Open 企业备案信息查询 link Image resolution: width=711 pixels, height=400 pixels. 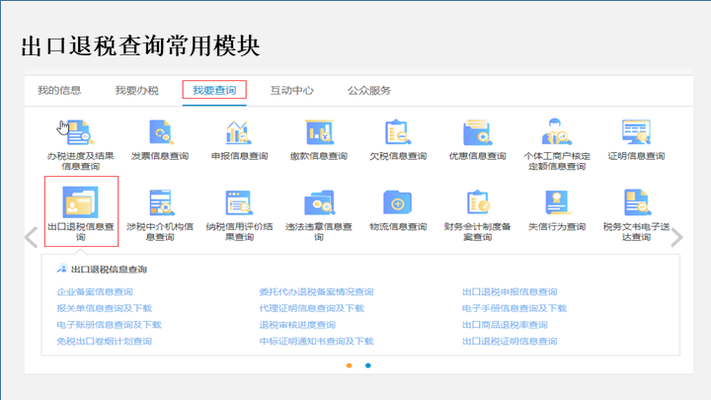coord(95,291)
